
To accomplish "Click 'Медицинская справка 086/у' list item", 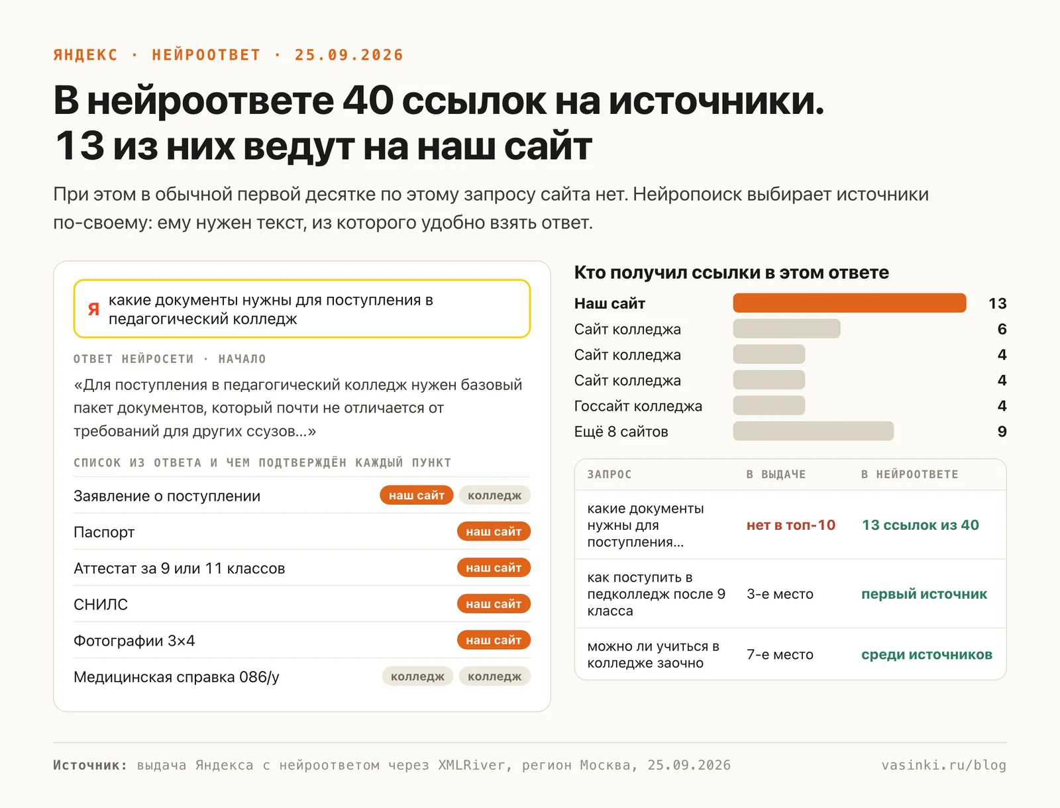I will tap(176, 677).
